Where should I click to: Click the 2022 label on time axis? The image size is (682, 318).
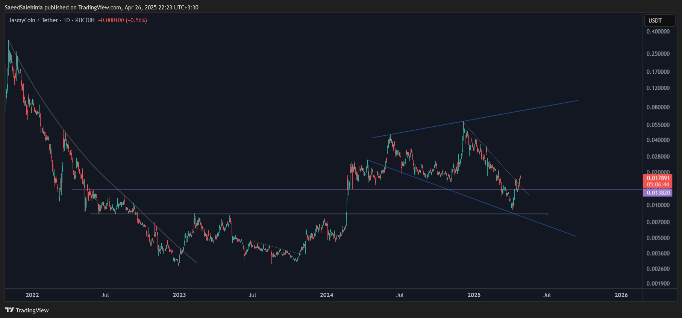coord(32,295)
